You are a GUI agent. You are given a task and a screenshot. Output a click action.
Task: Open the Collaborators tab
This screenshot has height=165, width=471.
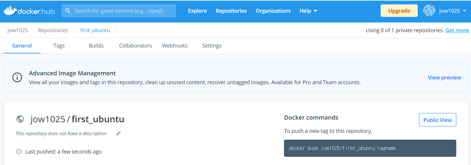135,46
